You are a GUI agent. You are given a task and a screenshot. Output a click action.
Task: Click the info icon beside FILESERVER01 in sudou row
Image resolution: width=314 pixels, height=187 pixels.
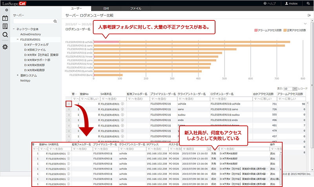[x=122, y=114]
